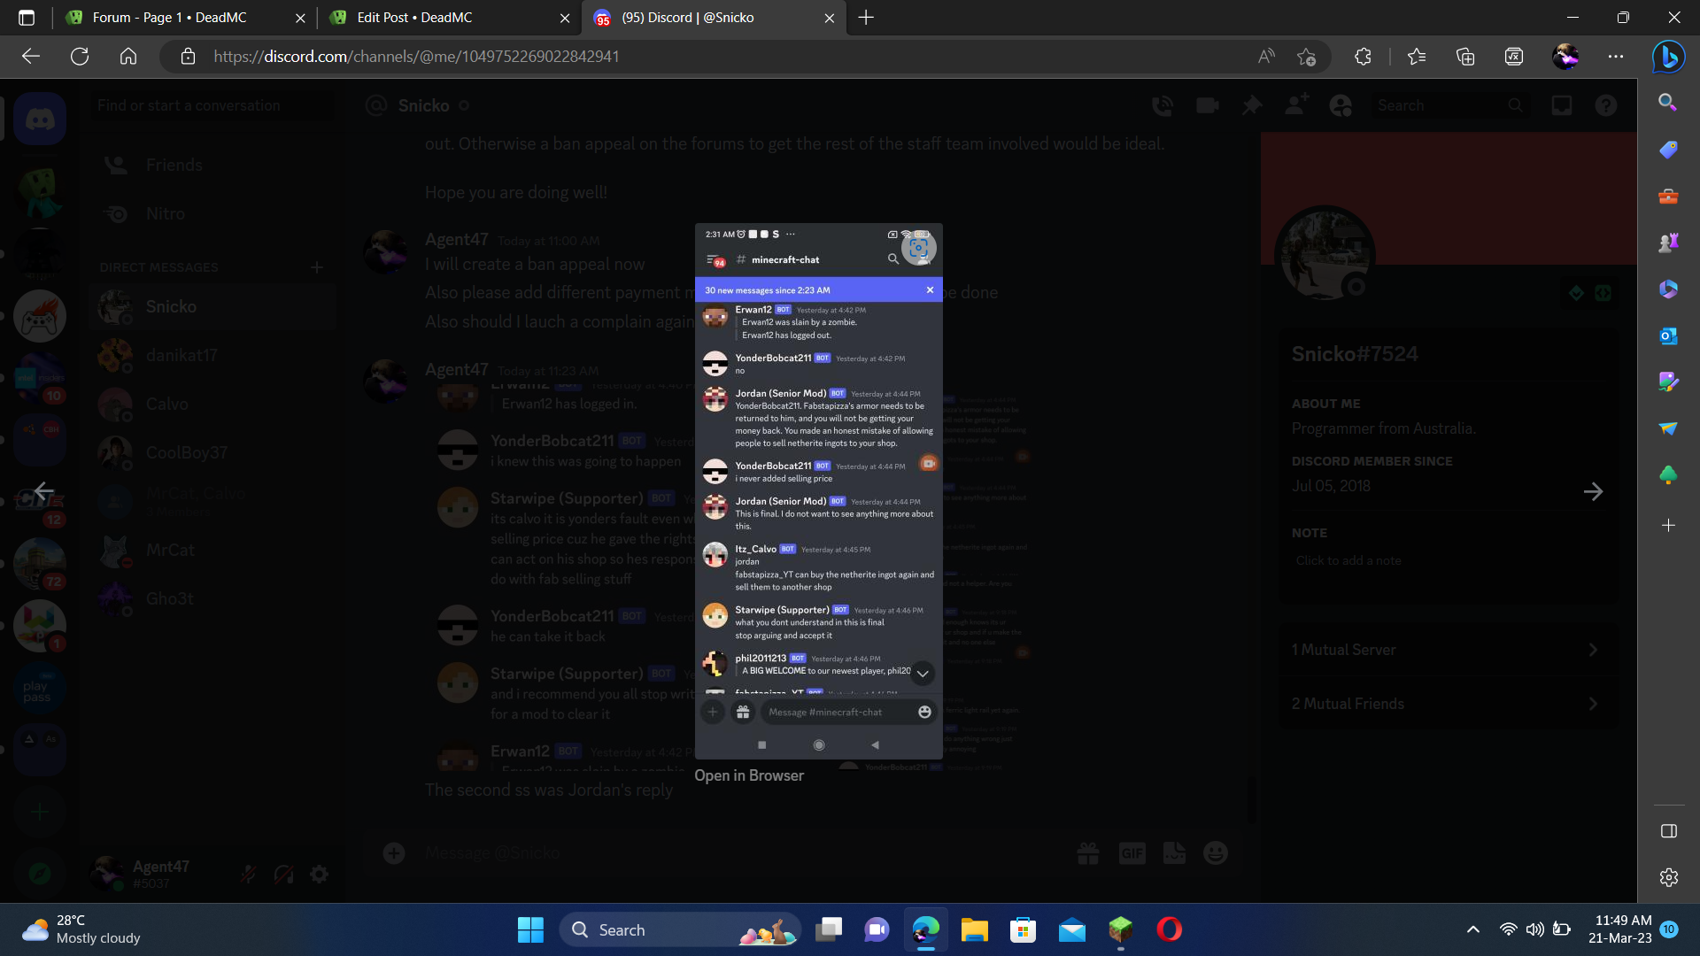Screen dimensions: 1700x956
Task: Open Edge sidebar Search
Action: click(1668, 103)
